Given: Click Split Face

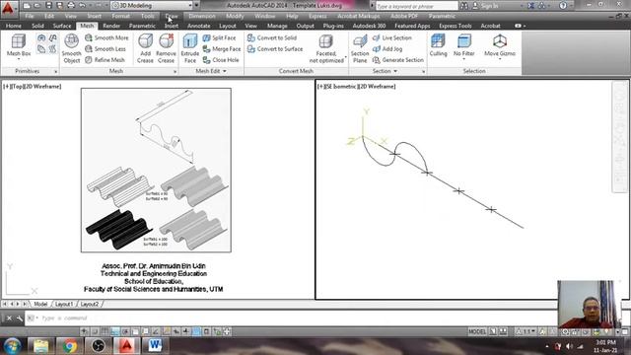Looking at the screenshot, I should coord(219,37).
